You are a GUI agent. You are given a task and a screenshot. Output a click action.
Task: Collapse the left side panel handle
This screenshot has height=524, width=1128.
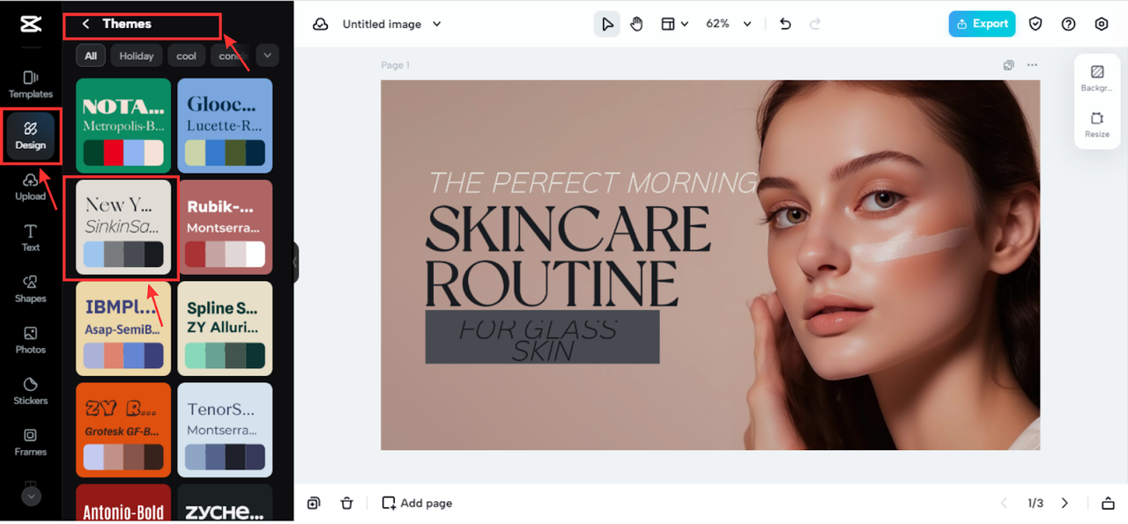pyautogui.click(x=295, y=262)
